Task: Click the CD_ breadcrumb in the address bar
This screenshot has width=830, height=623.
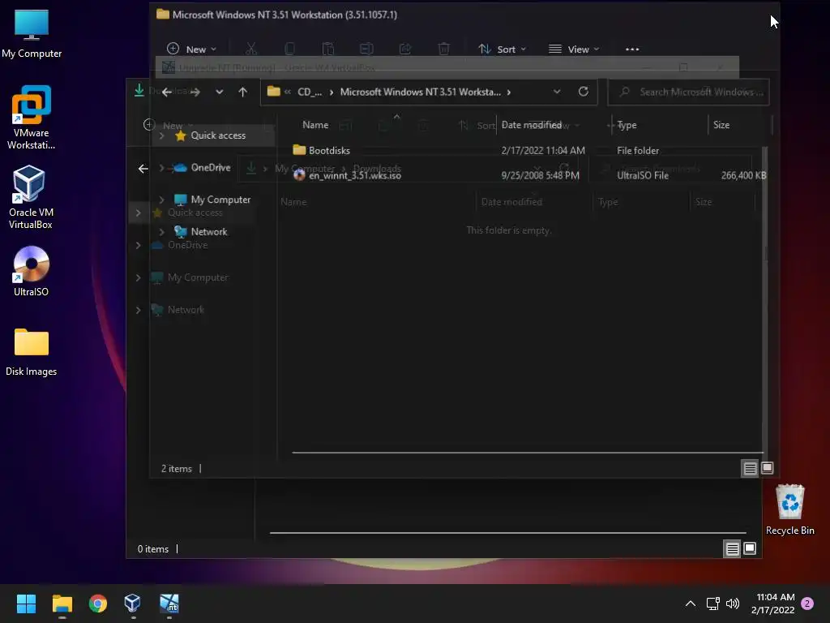Action: coord(309,92)
